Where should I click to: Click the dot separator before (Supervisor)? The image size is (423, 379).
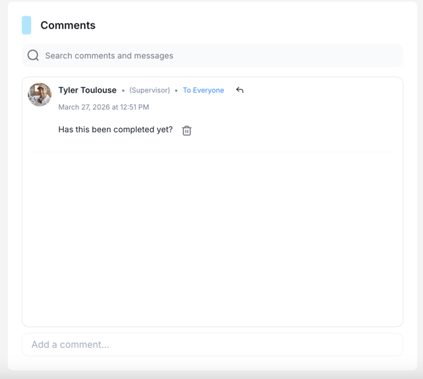click(123, 90)
